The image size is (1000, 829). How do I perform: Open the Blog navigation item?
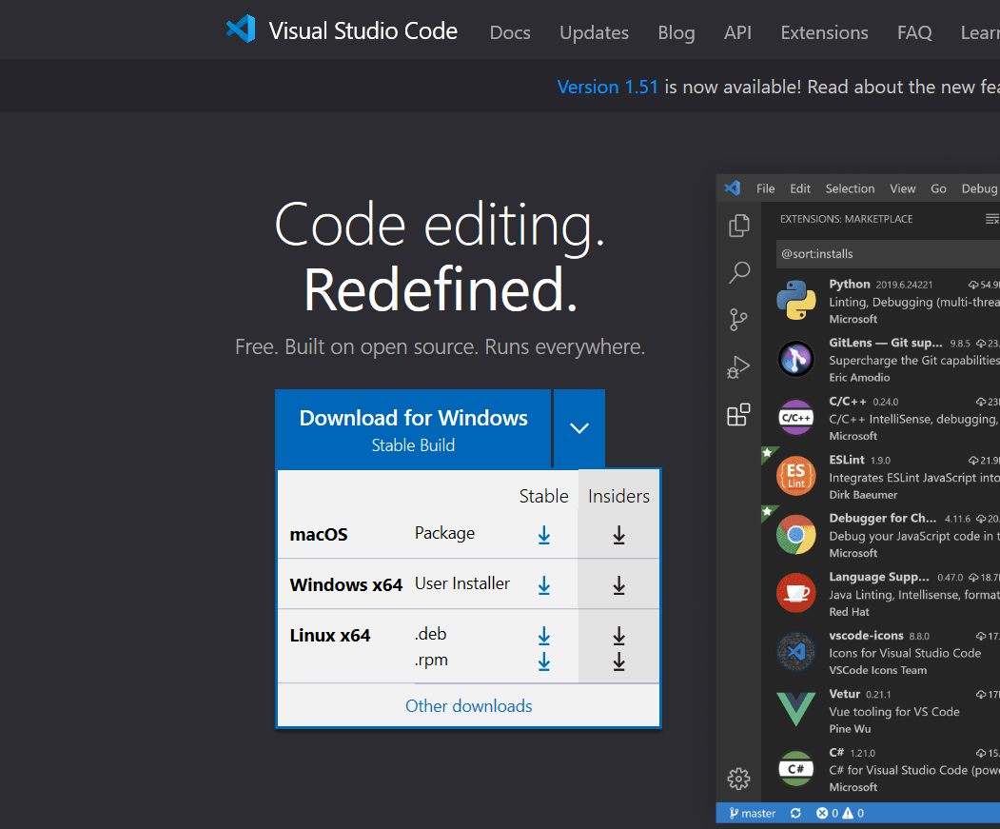676,32
